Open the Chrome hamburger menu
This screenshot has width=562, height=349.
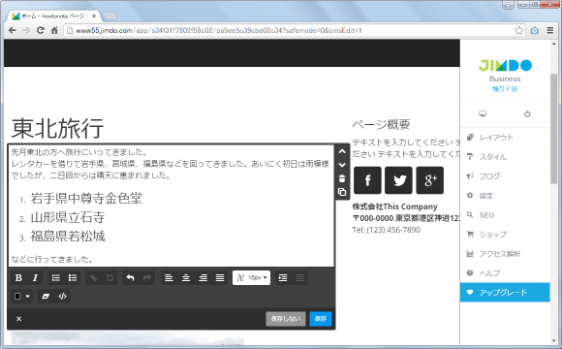pyautogui.click(x=550, y=30)
